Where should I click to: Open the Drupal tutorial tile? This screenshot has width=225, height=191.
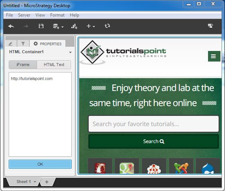[208, 166]
